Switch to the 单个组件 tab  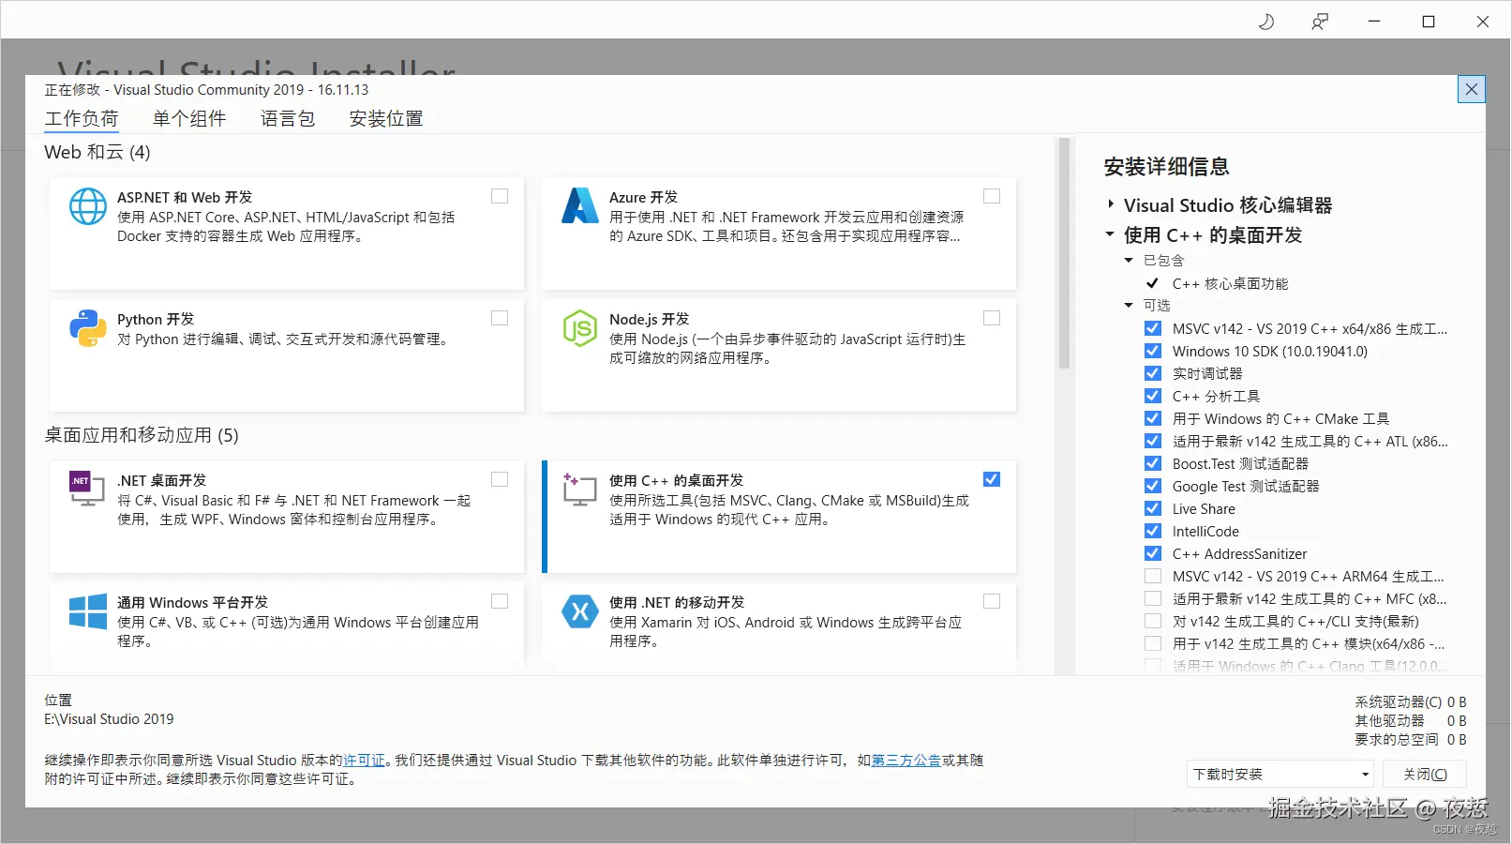tap(189, 118)
